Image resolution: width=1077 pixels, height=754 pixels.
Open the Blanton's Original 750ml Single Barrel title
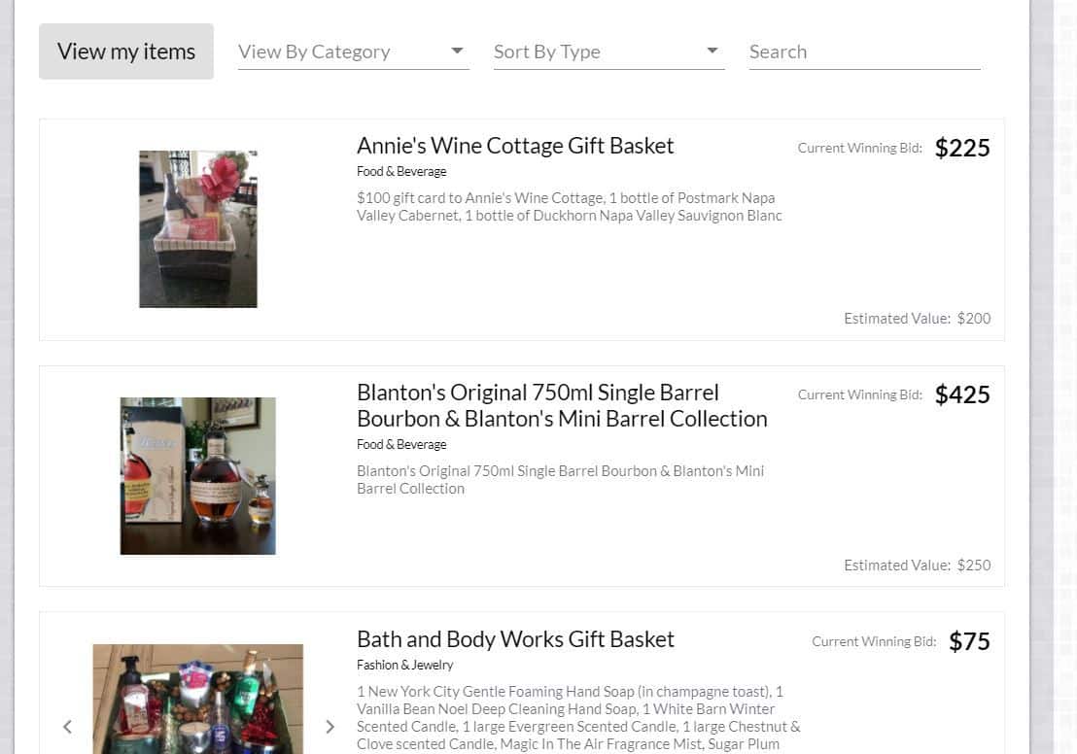pos(562,405)
